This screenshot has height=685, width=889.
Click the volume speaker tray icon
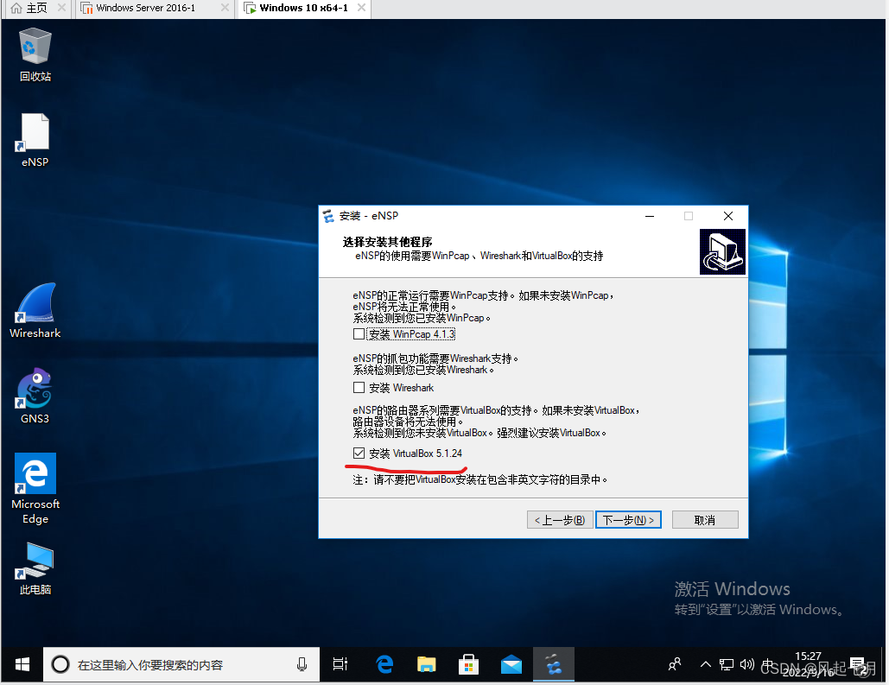[747, 664]
